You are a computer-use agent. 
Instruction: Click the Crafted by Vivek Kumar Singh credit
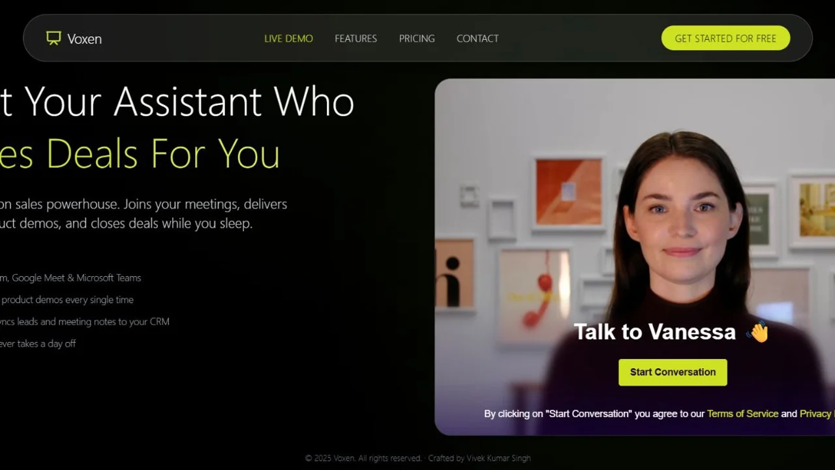tap(479, 458)
